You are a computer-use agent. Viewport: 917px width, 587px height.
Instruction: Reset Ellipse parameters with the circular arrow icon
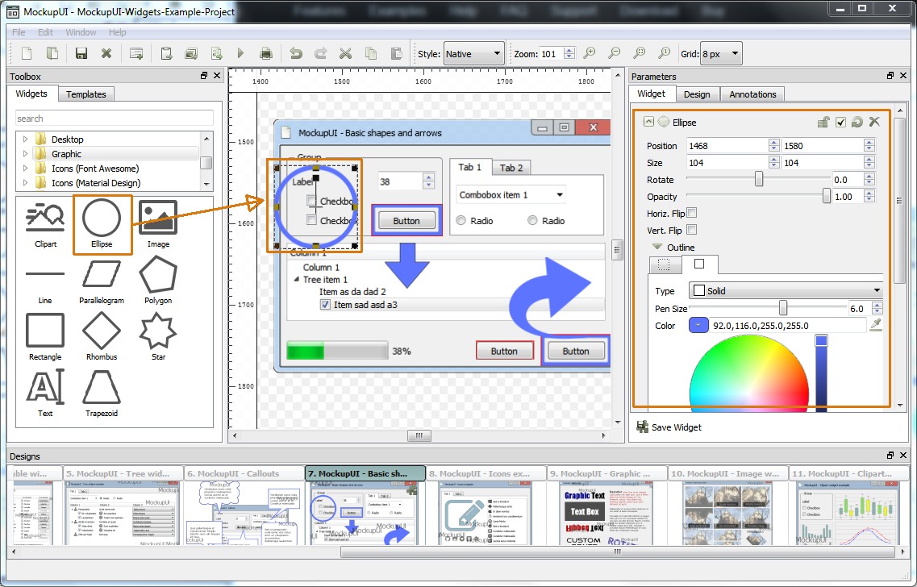(857, 122)
